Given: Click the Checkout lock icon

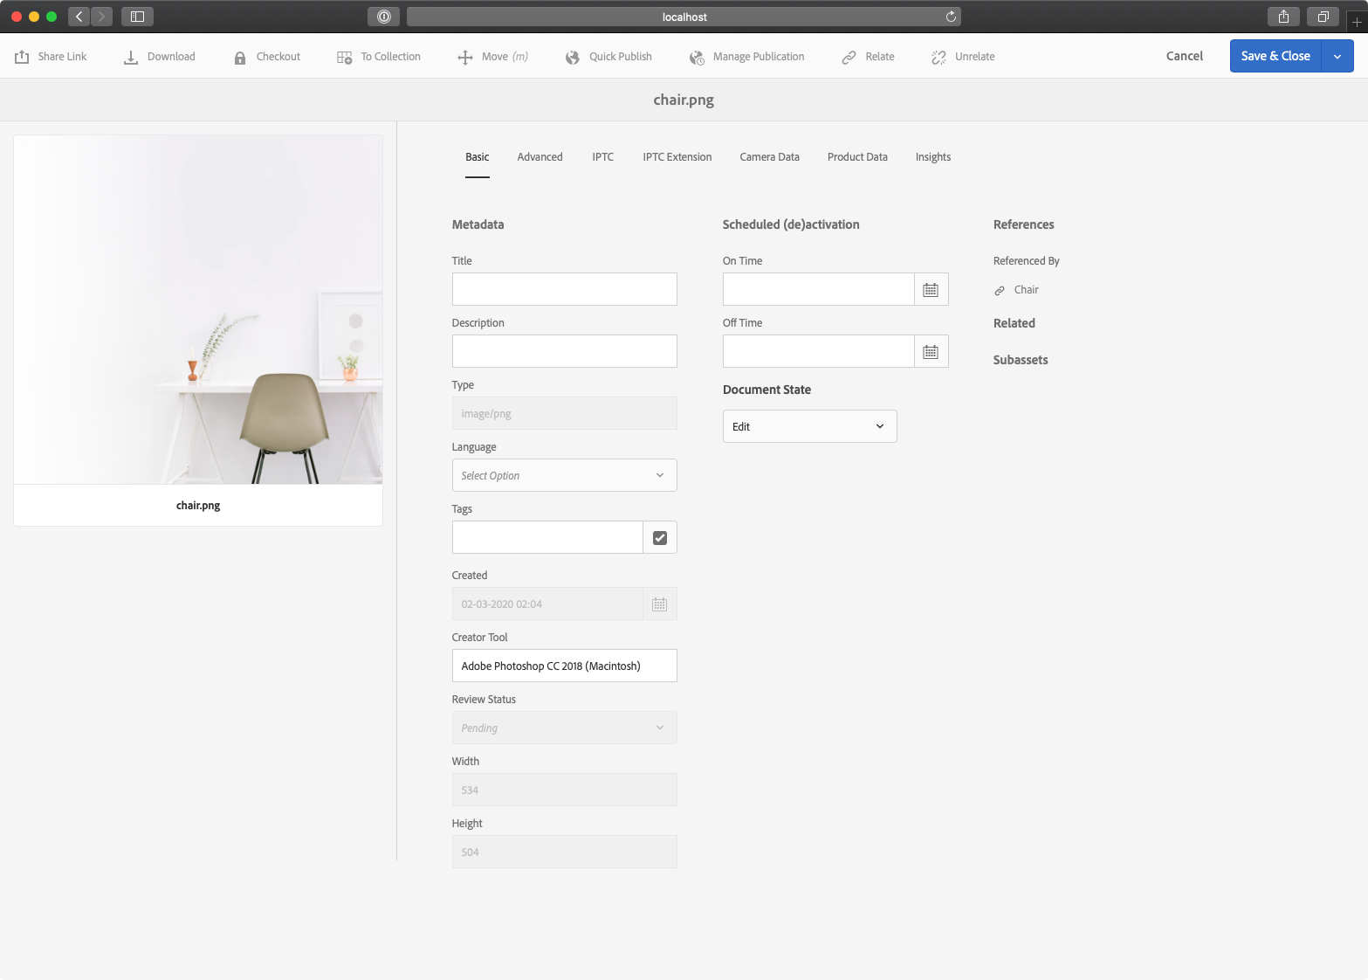Looking at the screenshot, I should [240, 58].
